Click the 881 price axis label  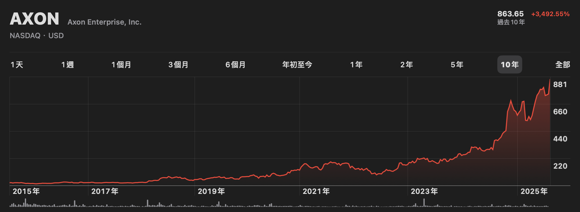click(560, 85)
